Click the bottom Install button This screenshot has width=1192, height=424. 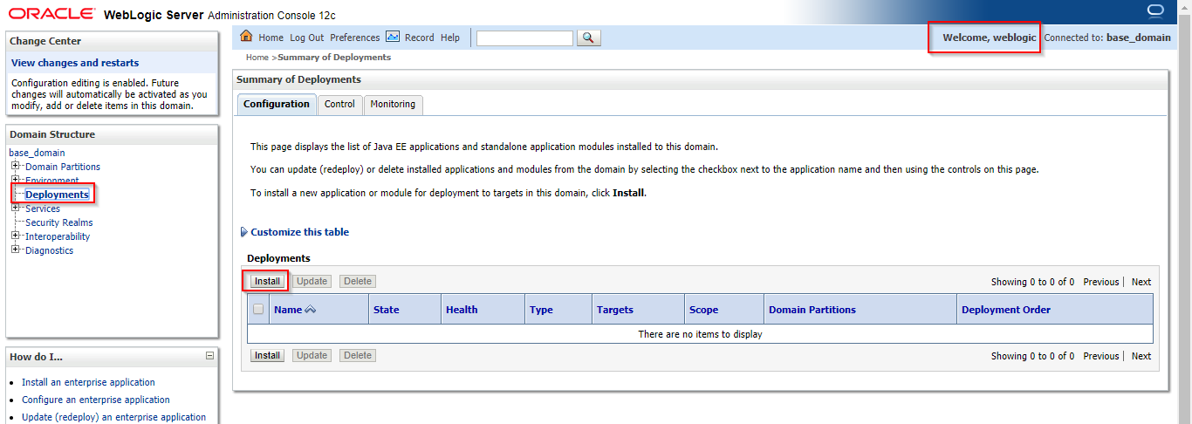pyautogui.click(x=267, y=355)
